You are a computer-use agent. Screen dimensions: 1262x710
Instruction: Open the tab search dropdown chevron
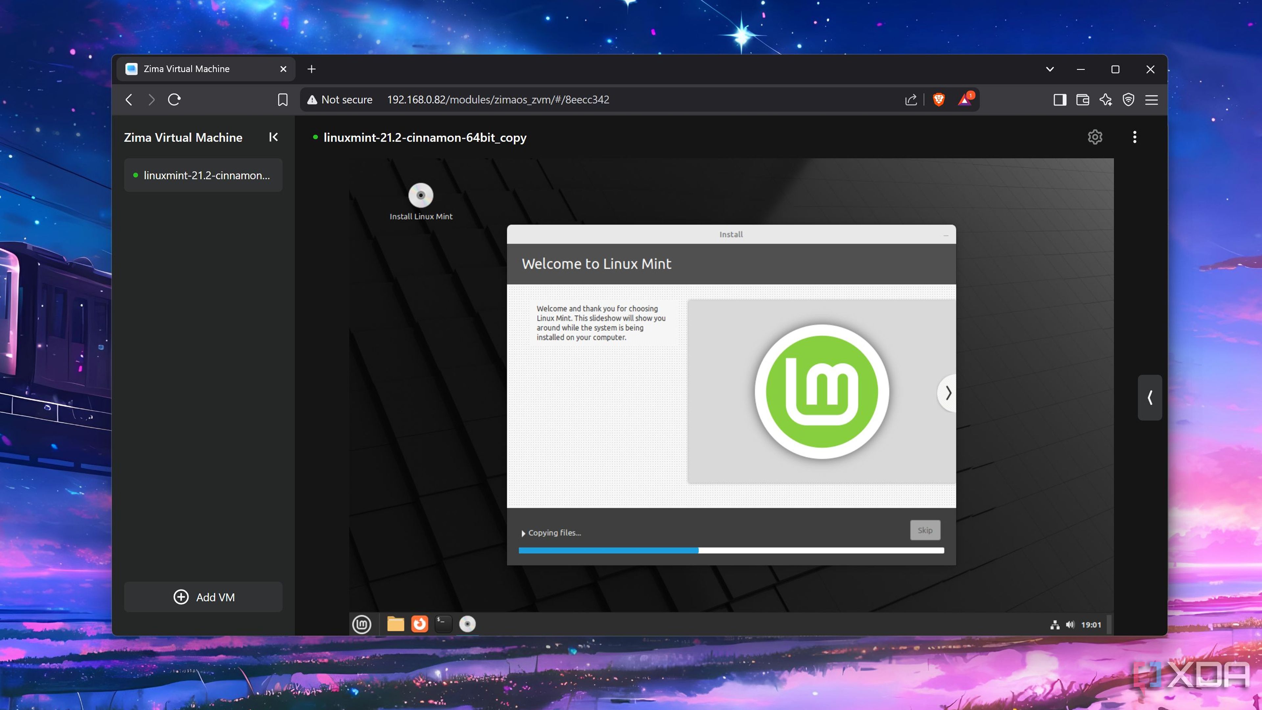tap(1049, 69)
